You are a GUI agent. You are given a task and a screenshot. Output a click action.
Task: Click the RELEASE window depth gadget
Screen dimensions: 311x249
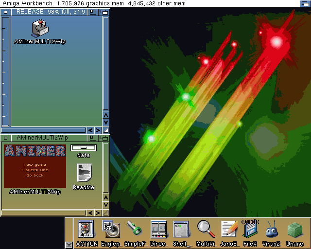point(104,12)
